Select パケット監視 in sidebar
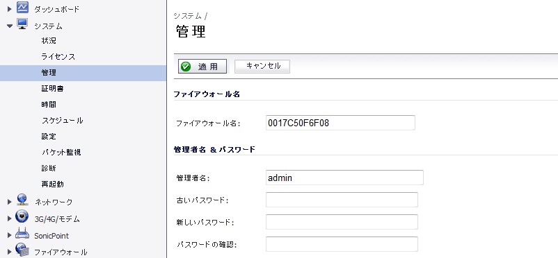The image size is (558, 258). point(61,153)
